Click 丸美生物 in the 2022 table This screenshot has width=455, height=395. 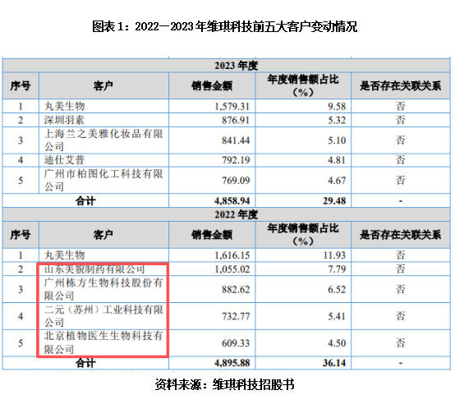point(64,255)
